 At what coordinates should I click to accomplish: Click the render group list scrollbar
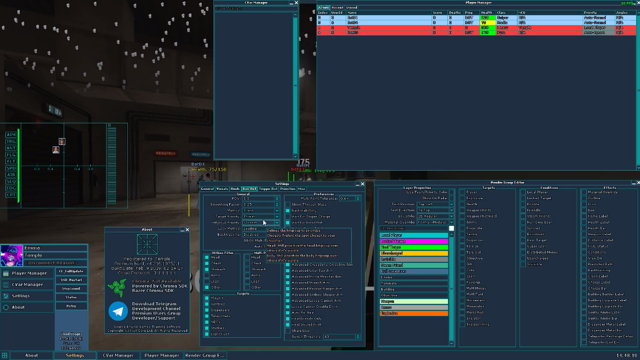tap(451, 288)
